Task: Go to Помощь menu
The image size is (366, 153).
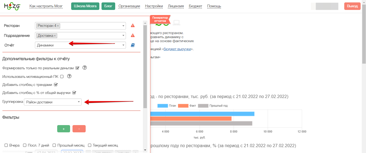Action: click(x=214, y=6)
